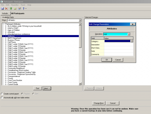Open the Operation dropdown in dialog
This screenshot has width=151, height=114.
129,34
